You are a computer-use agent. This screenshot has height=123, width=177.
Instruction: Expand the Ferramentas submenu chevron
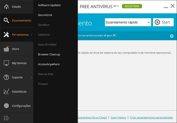click(x=32, y=35)
